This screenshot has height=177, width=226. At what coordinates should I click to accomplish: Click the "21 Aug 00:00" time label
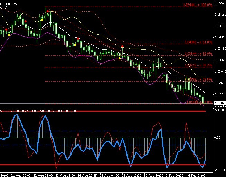(21, 175)
